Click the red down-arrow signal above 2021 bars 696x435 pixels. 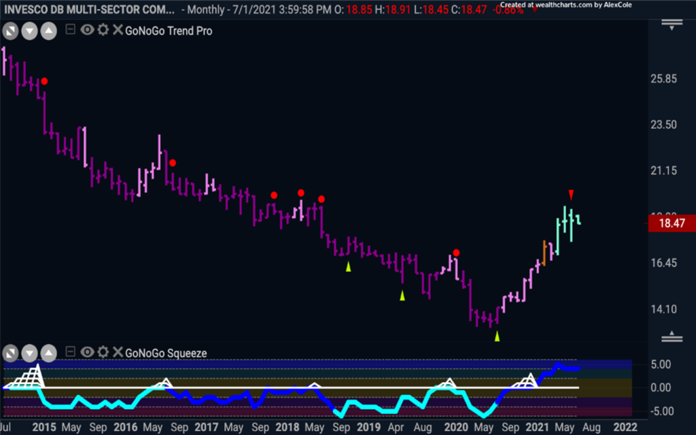point(571,195)
